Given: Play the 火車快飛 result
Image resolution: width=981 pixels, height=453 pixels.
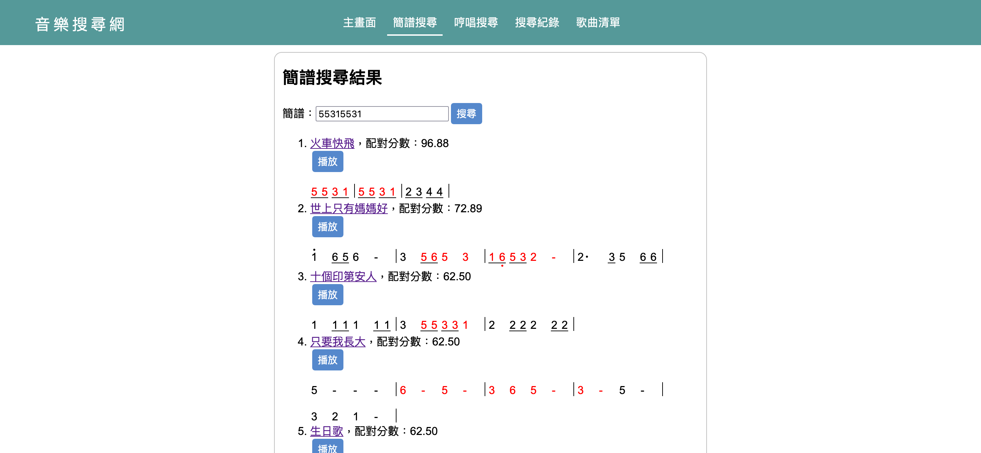Looking at the screenshot, I should 327,162.
